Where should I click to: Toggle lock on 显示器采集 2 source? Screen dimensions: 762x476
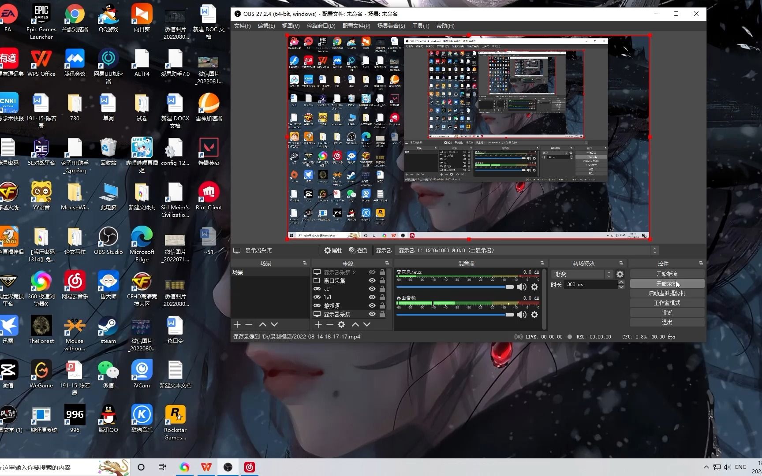coord(382,272)
